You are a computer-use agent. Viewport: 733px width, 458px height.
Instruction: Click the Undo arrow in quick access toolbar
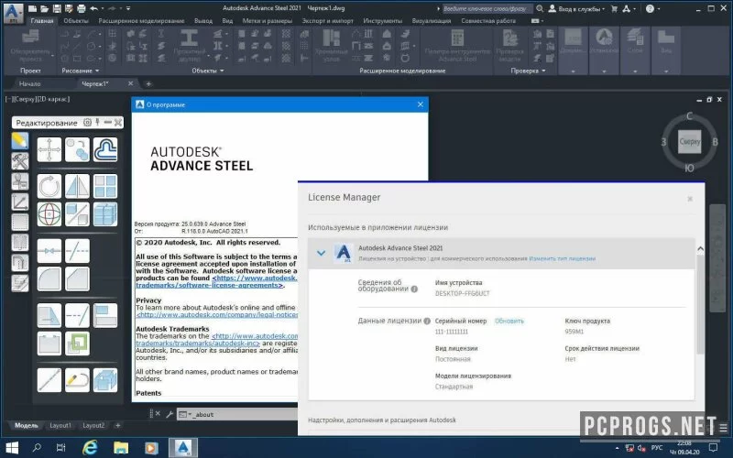point(93,8)
